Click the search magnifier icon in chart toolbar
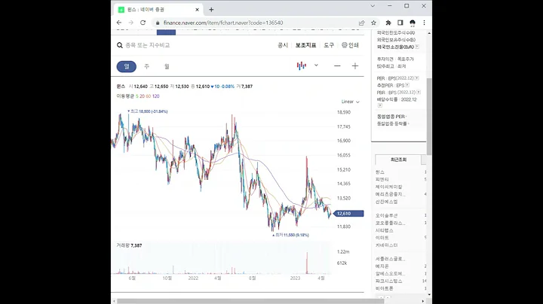 point(120,45)
